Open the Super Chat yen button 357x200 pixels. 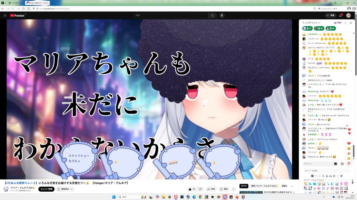point(342,164)
